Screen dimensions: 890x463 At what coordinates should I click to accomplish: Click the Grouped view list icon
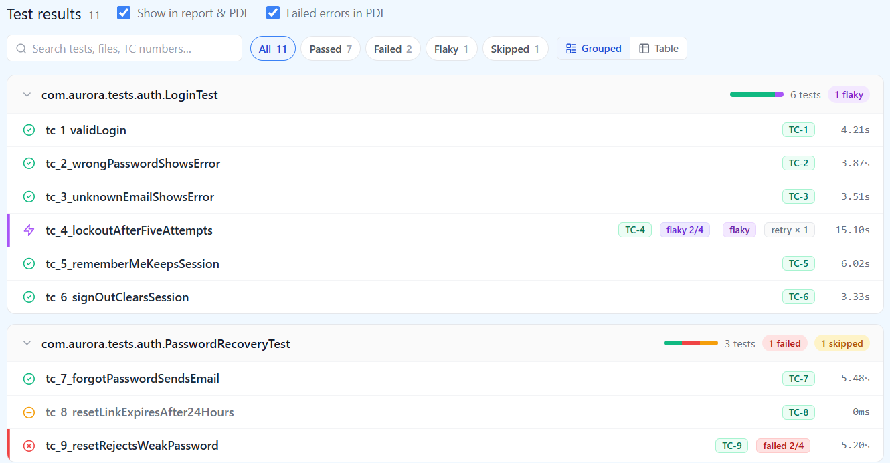click(x=571, y=49)
